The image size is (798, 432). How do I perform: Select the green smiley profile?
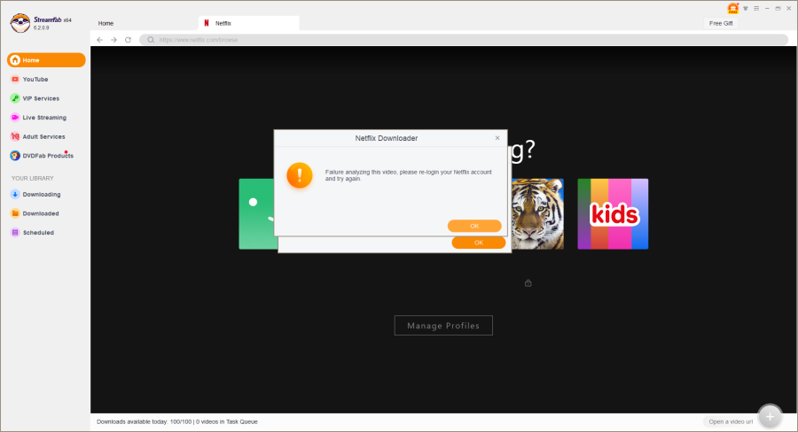(258, 214)
